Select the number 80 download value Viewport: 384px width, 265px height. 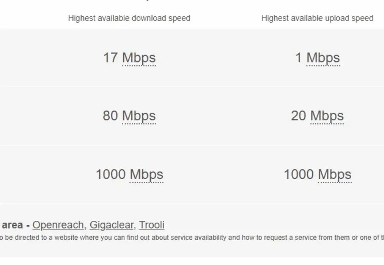(110, 116)
